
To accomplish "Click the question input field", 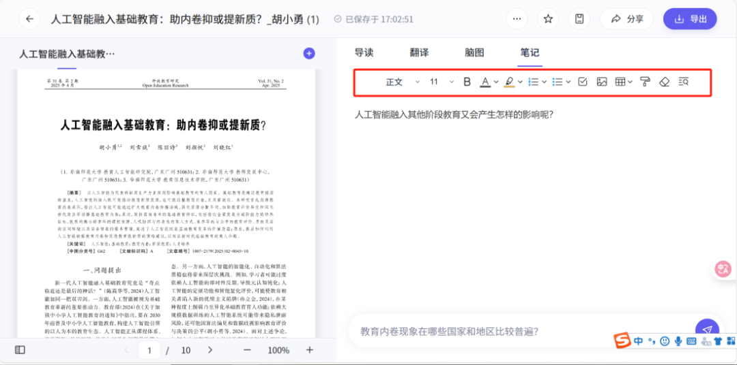I will tap(519, 331).
